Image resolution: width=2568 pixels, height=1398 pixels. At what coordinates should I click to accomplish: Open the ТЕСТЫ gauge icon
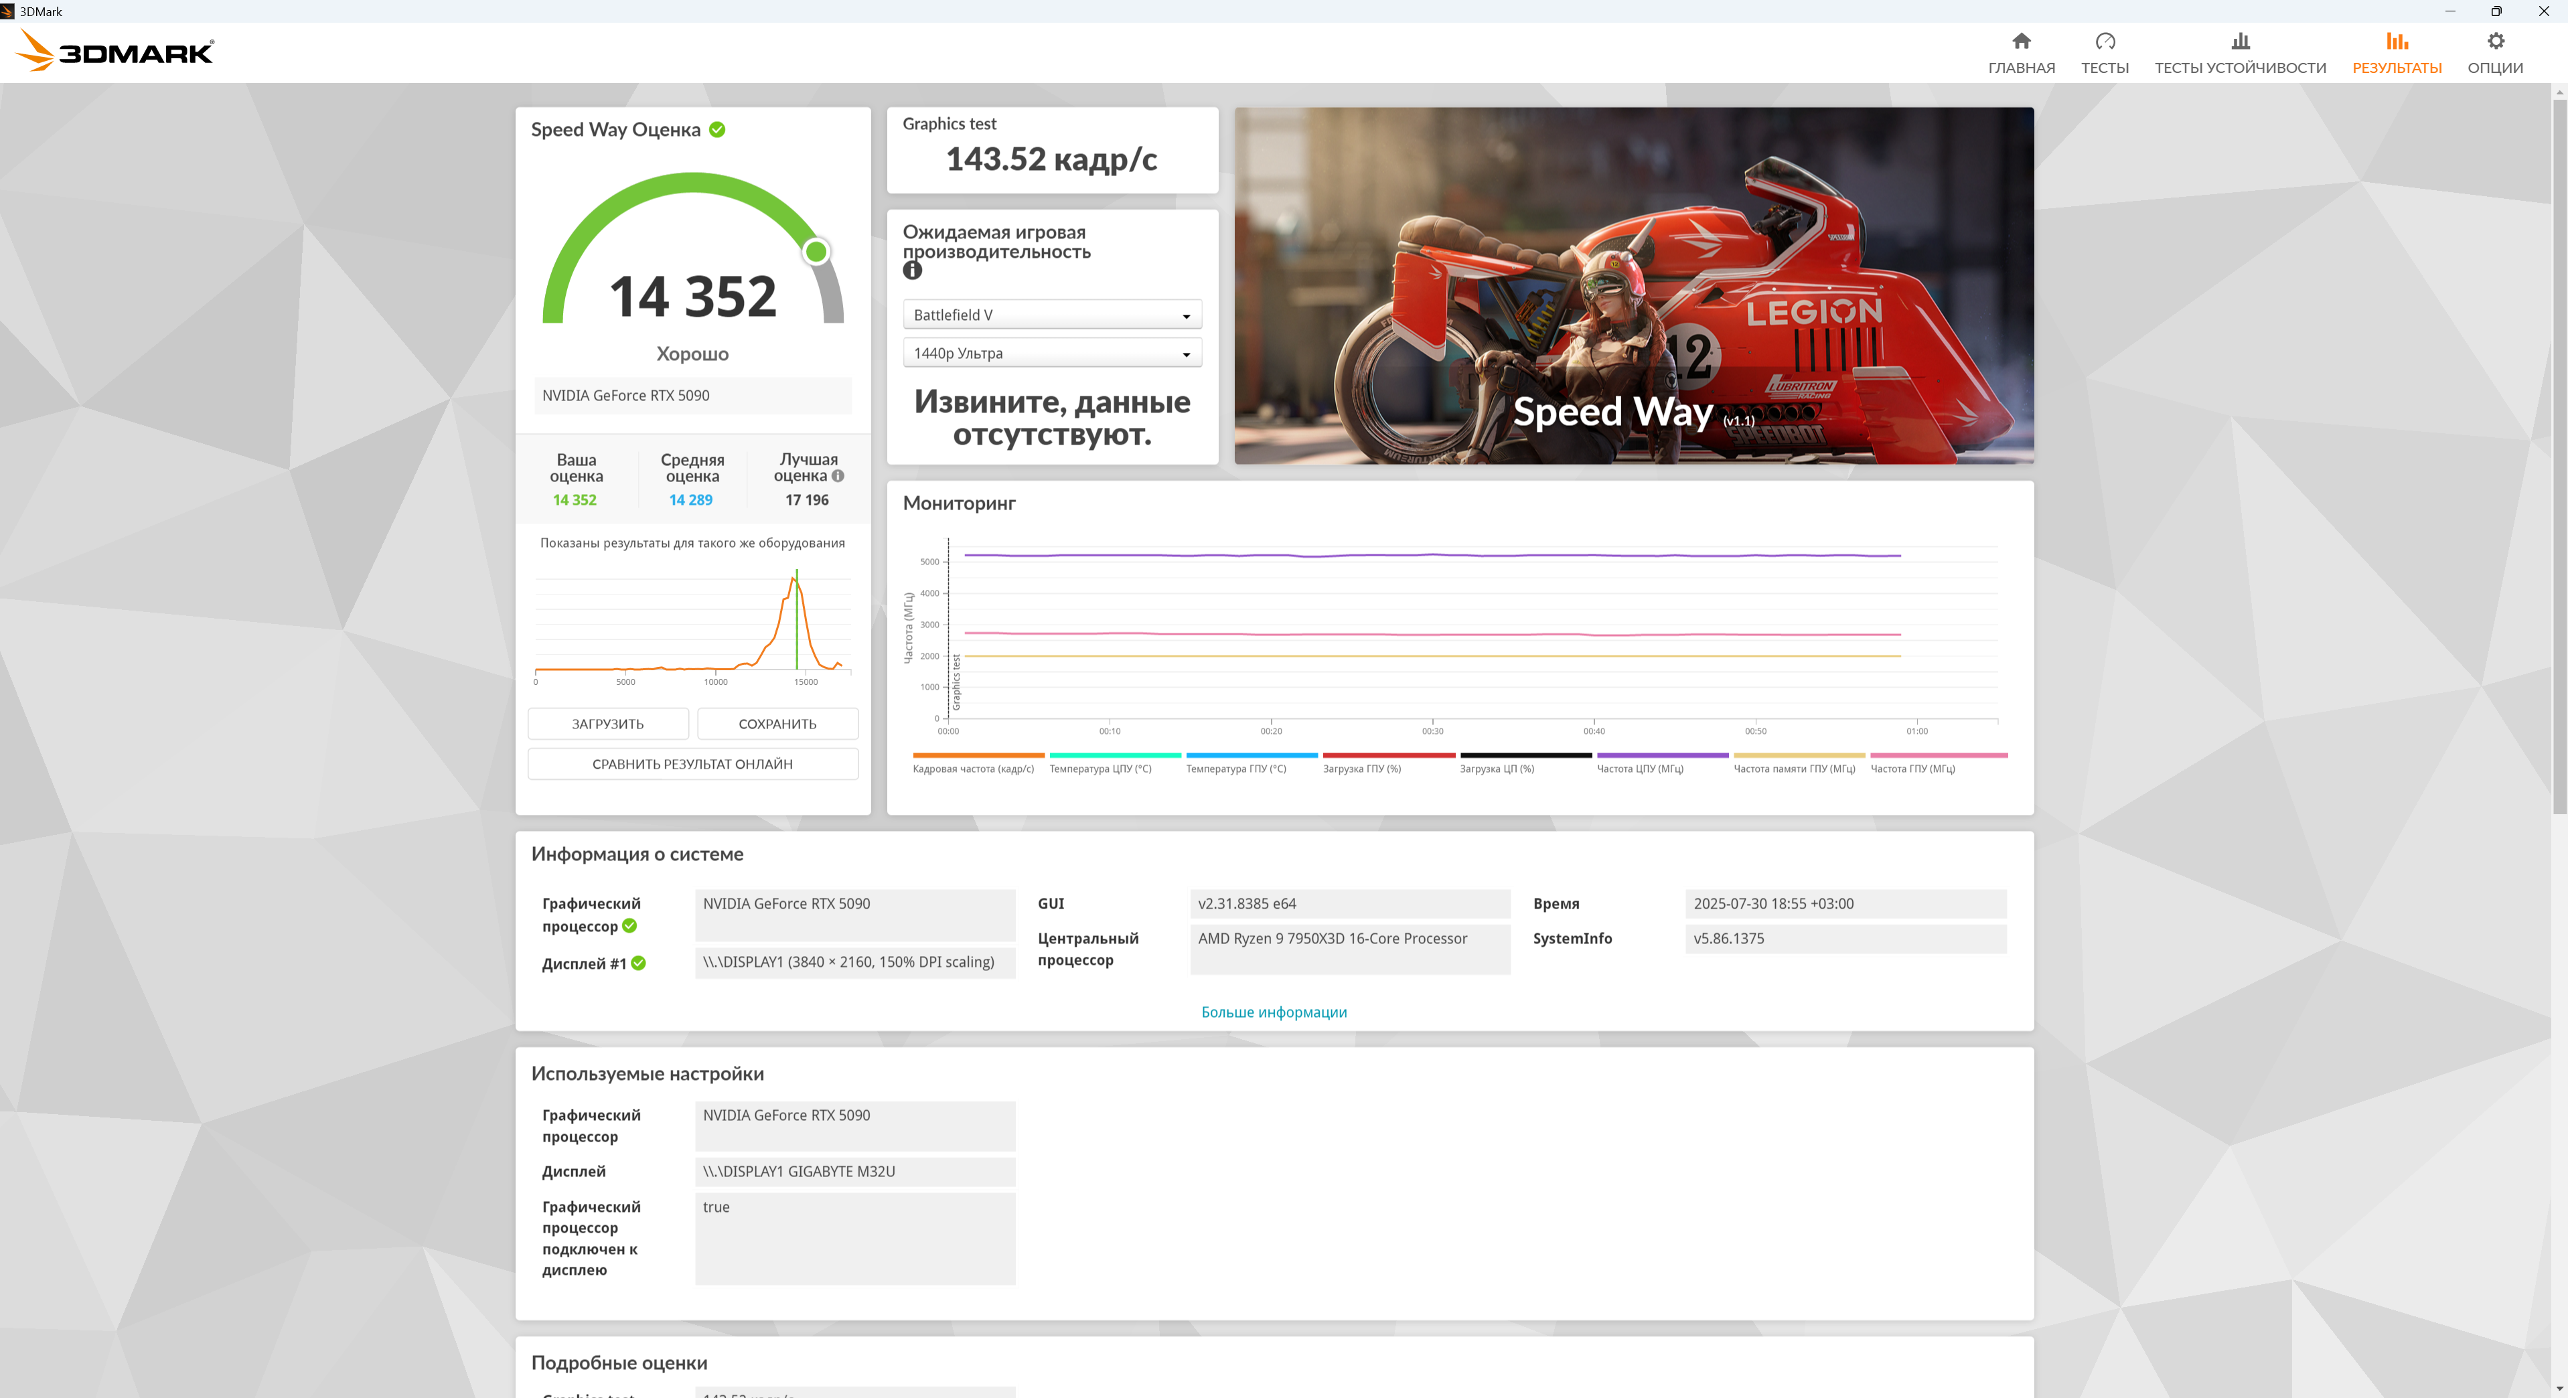pyautogui.click(x=2105, y=41)
